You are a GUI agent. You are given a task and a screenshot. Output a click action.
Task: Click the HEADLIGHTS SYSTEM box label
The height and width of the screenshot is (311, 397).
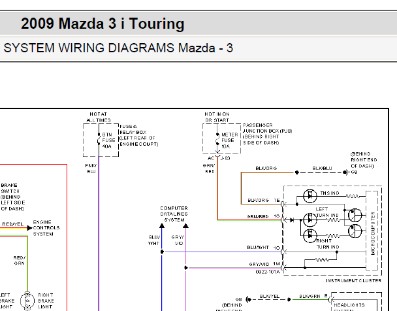(349, 308)
